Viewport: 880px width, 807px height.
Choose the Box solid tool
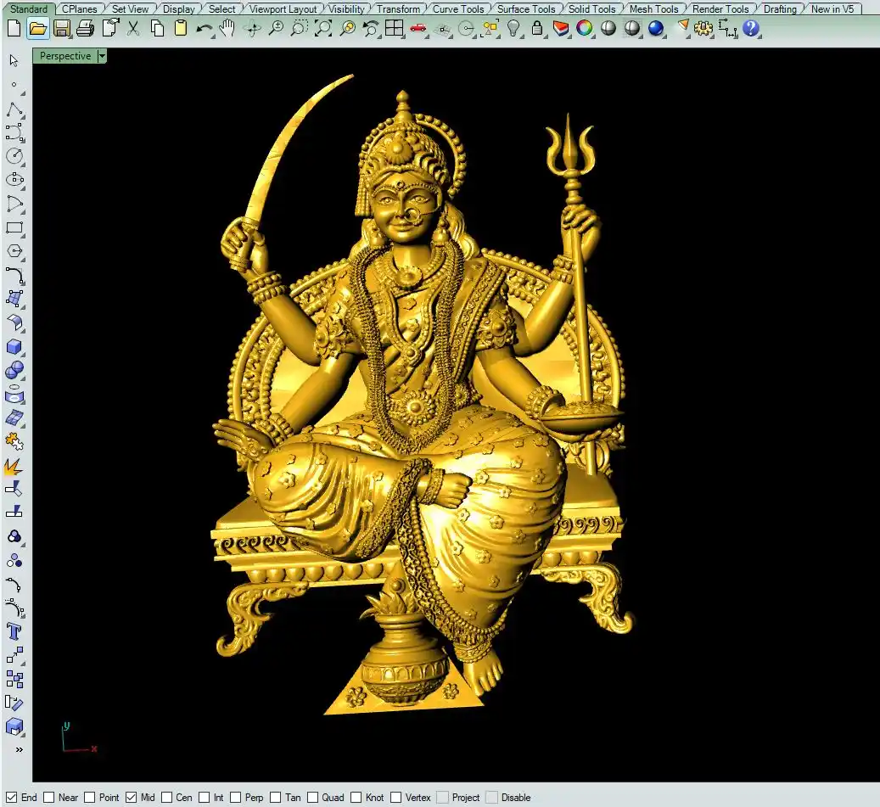click(x=14, y=346)
